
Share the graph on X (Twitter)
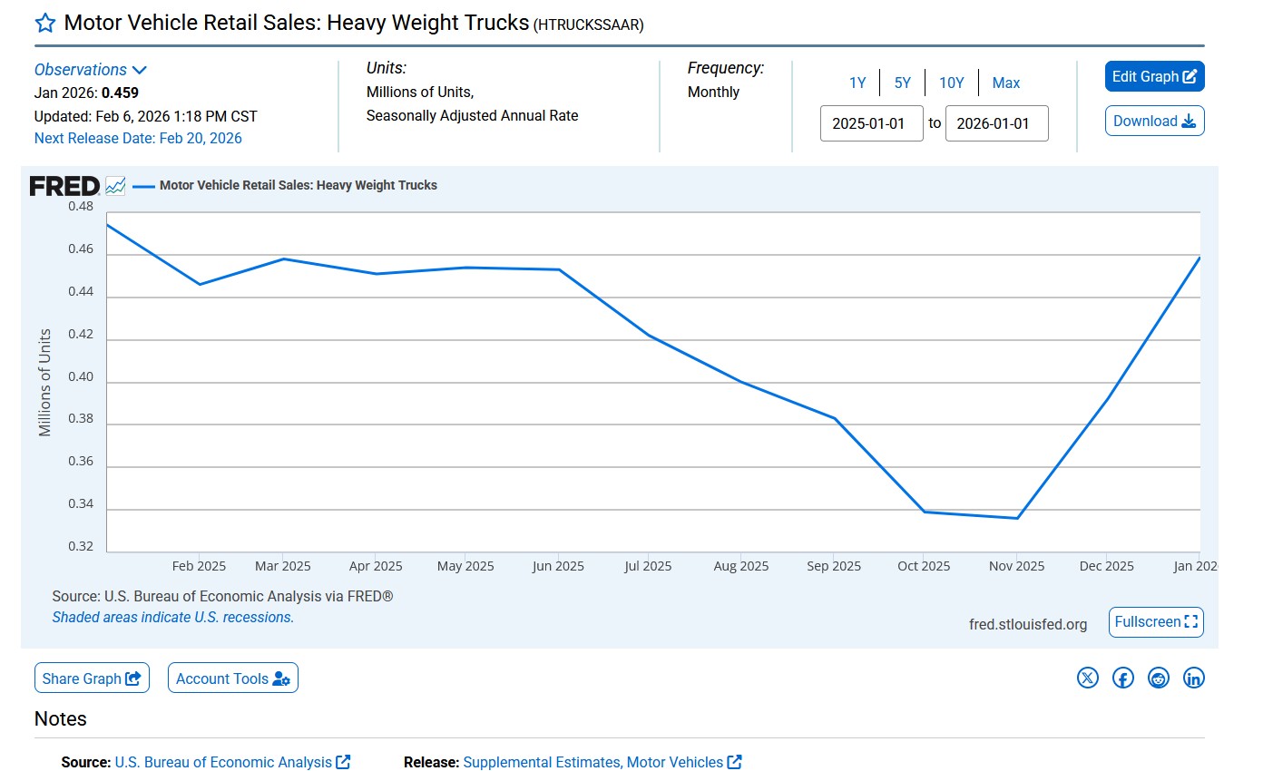[1087, 678]
